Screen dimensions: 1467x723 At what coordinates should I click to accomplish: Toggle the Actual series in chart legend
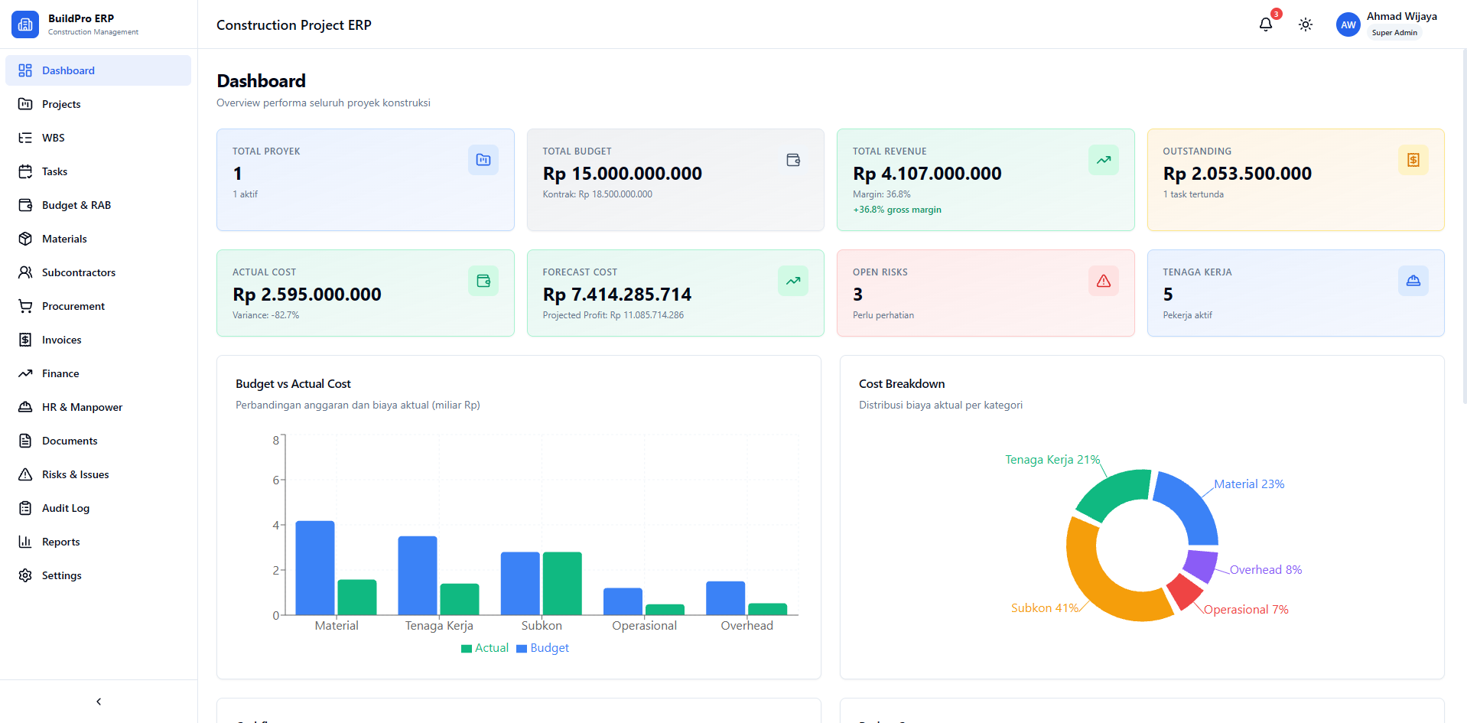click(485, 648)
